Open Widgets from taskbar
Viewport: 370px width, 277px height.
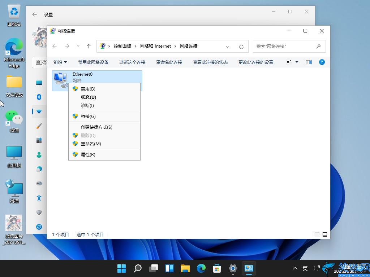click(169, 268)
